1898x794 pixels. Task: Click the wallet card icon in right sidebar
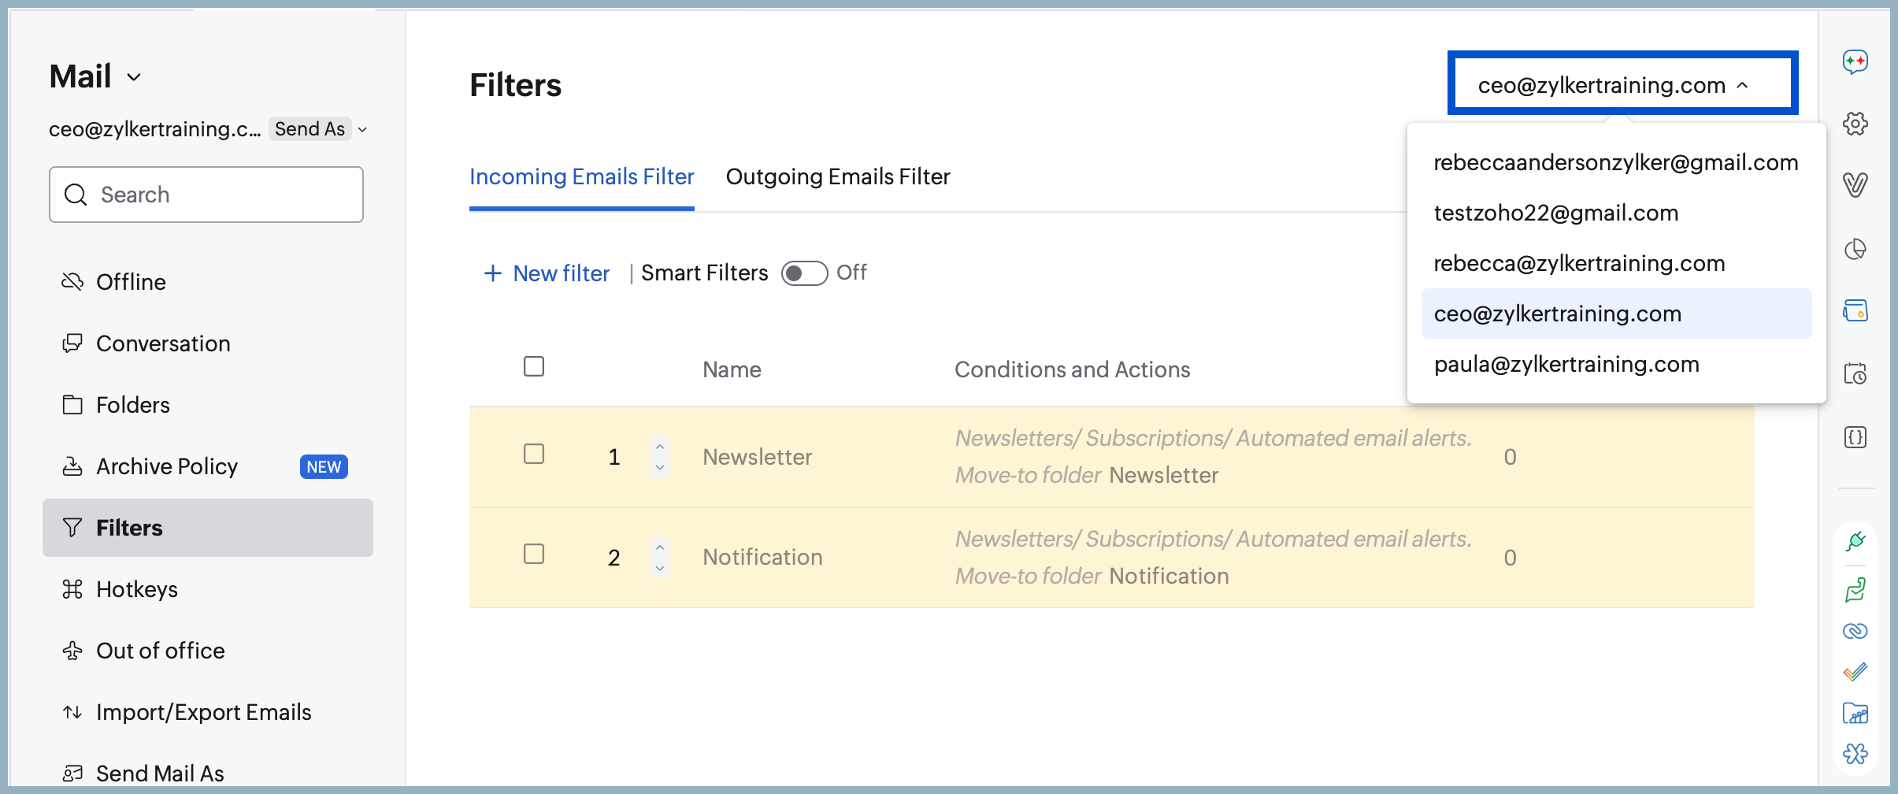1855,310
